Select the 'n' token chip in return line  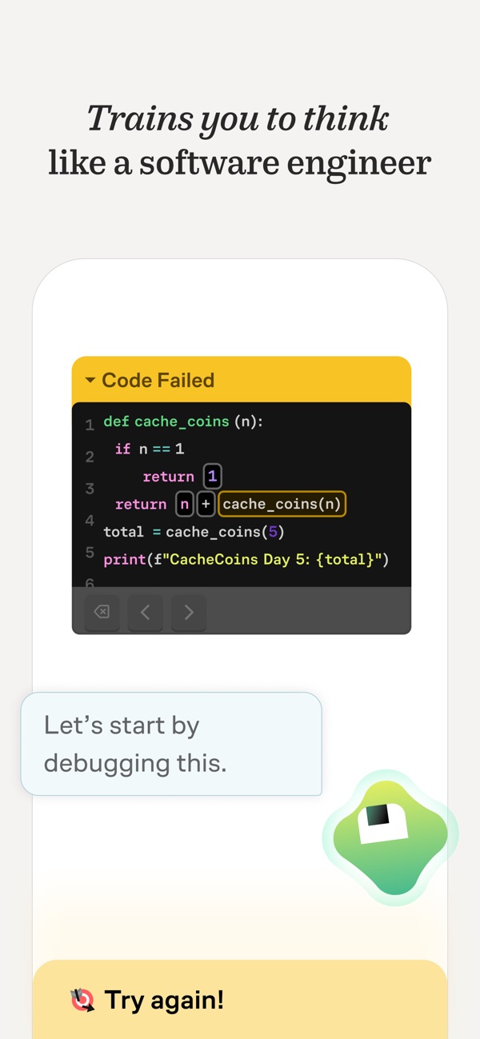pyautogui.click(x=185, y=504)
